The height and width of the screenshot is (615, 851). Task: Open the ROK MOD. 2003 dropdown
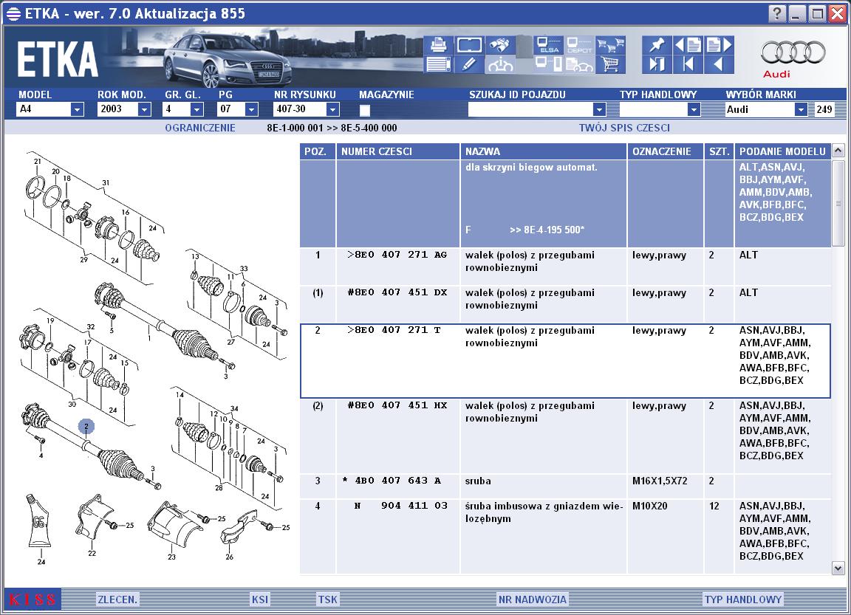click(x=144, y=109)
